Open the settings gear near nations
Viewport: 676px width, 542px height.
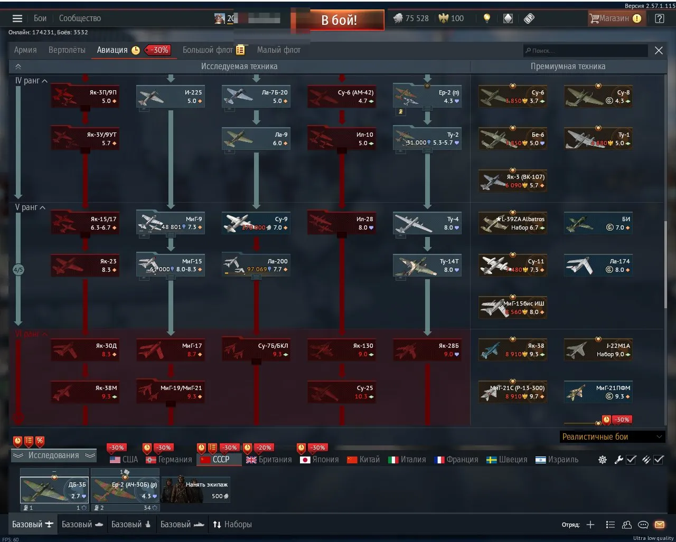(602, 460)
